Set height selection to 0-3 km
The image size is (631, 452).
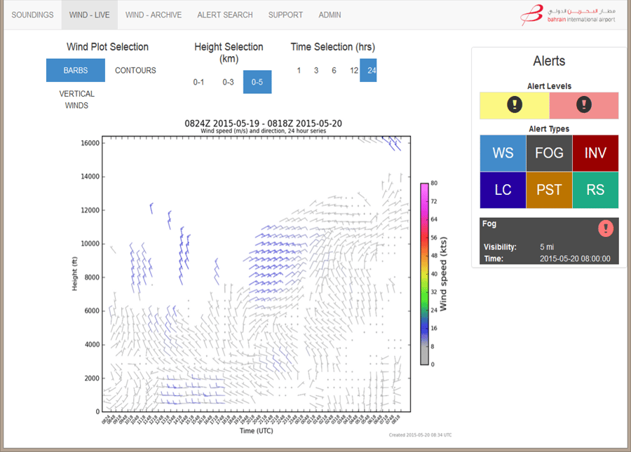228,82
